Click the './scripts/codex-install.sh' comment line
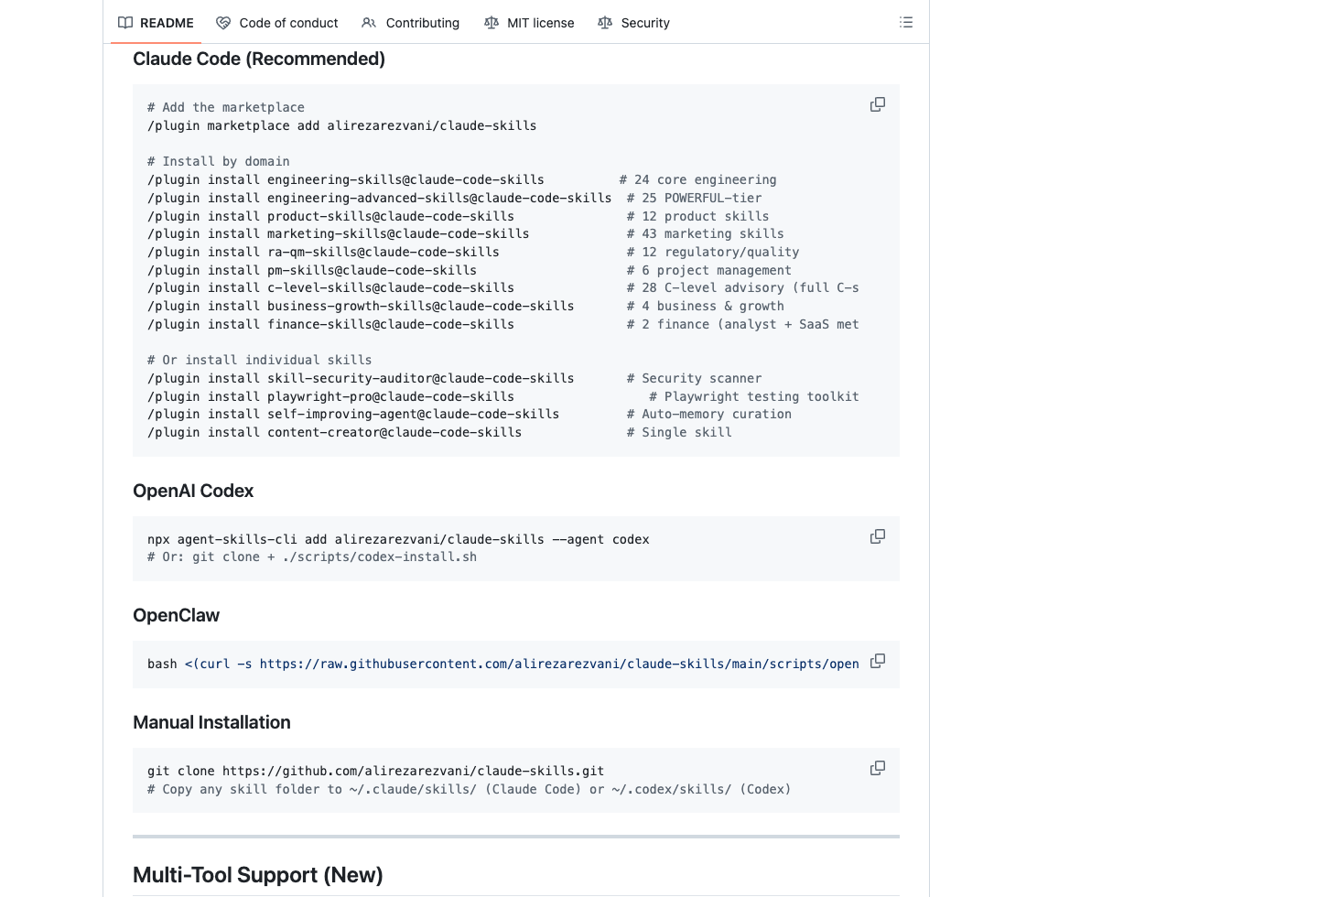The image size is (1318, 897). pos(312,557)
